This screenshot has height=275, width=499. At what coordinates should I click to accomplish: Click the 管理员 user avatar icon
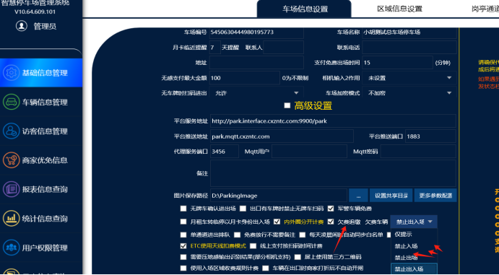click(22, 26)
